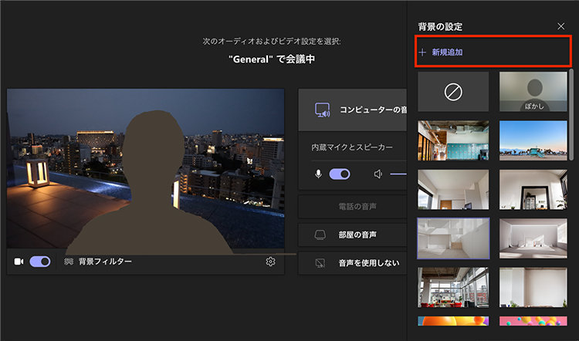
Task: Close the 背景の設定 panel
Action: 561,26
